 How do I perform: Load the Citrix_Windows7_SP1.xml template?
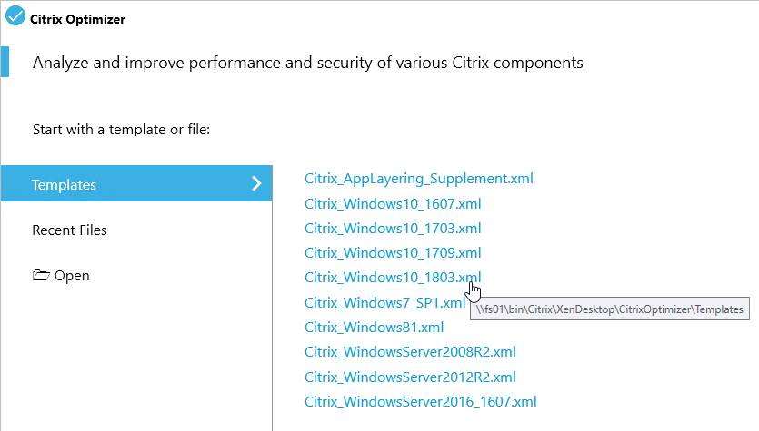384,302
